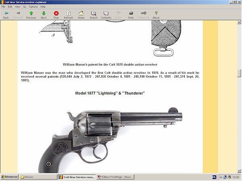Go to the Next page
The height and width of the screenshot is (181, 242).
pos(44,15)
